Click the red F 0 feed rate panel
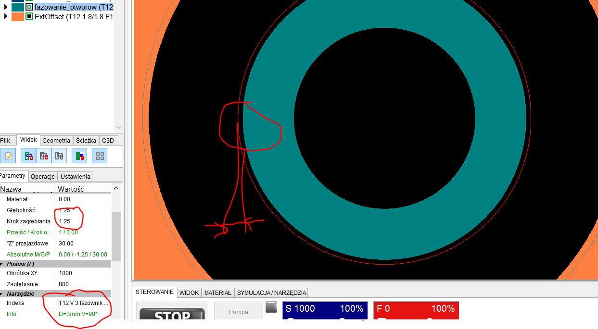Viewport: 598px width, 329px height. [416, 311]
